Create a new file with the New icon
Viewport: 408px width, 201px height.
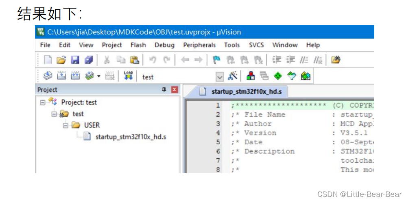pos(48,60)
